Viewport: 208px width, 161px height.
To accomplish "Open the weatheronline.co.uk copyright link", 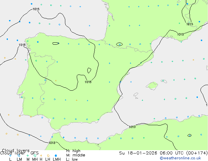I will point(180,158).
